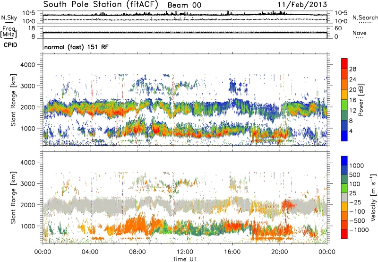378x262 pixels.
Task: Click the 'N.Search' legend label
Action: tap(365, 17)
